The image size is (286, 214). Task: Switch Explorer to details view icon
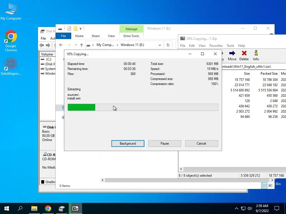(x=264, y=185)
